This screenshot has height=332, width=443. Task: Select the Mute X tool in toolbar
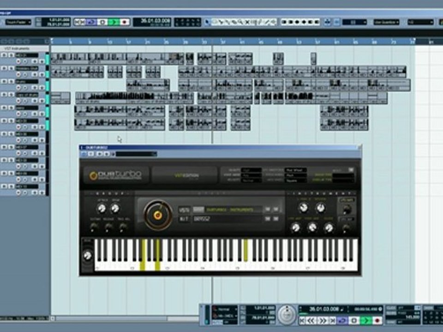pos(247,22)
